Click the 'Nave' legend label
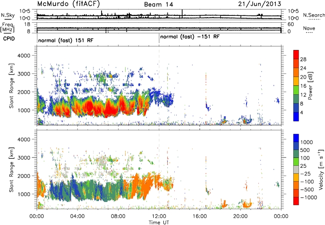325x225 pixels. pos(309,28)
